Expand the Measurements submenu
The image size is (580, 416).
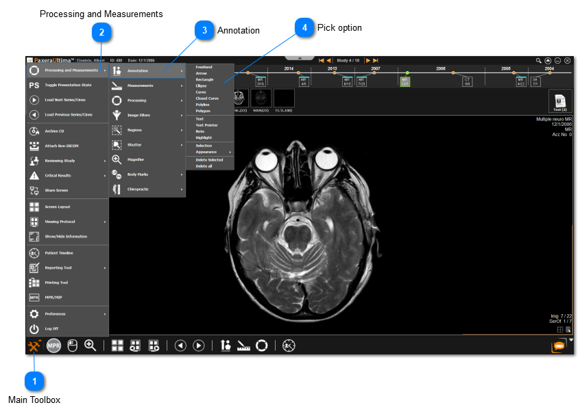coord(147,86)
